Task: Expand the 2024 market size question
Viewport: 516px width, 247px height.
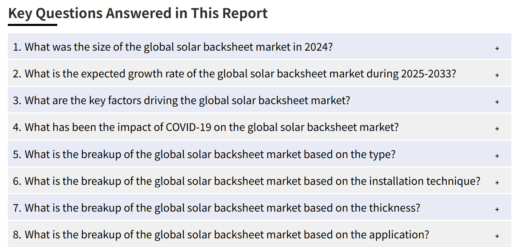Action: click(x=260, y=47)
